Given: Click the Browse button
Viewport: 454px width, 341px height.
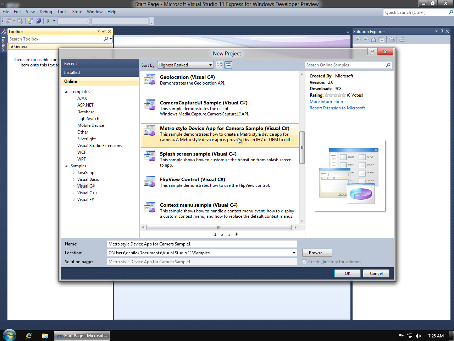Looking at the screenshot, I should pyautogui.click(x=317, y=253).
